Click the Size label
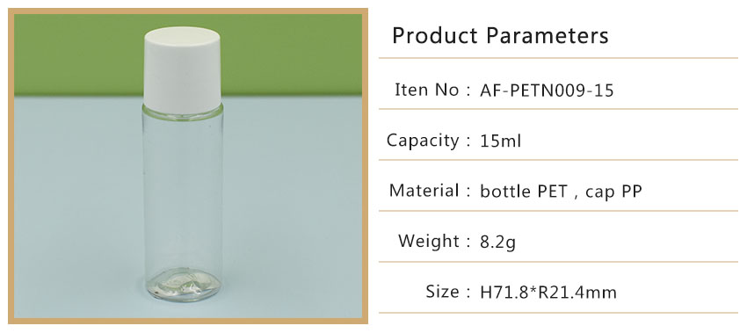 [443, 292]
